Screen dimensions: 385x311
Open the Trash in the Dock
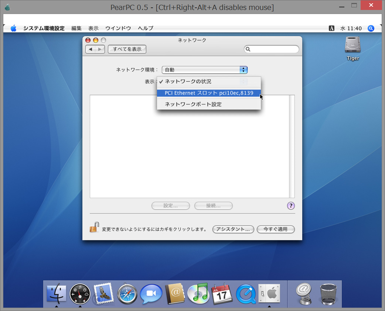[x=328, y=294]
